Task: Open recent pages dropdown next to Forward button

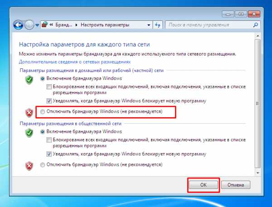Action: click(37, 24)
